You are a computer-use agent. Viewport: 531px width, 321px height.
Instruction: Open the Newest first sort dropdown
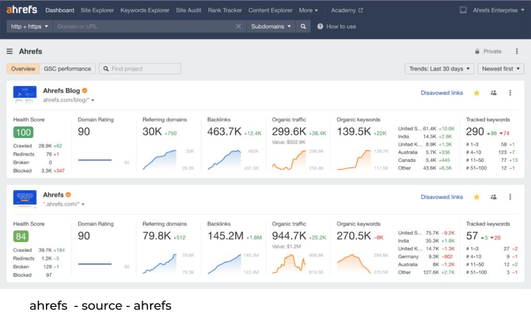point(501,69)
